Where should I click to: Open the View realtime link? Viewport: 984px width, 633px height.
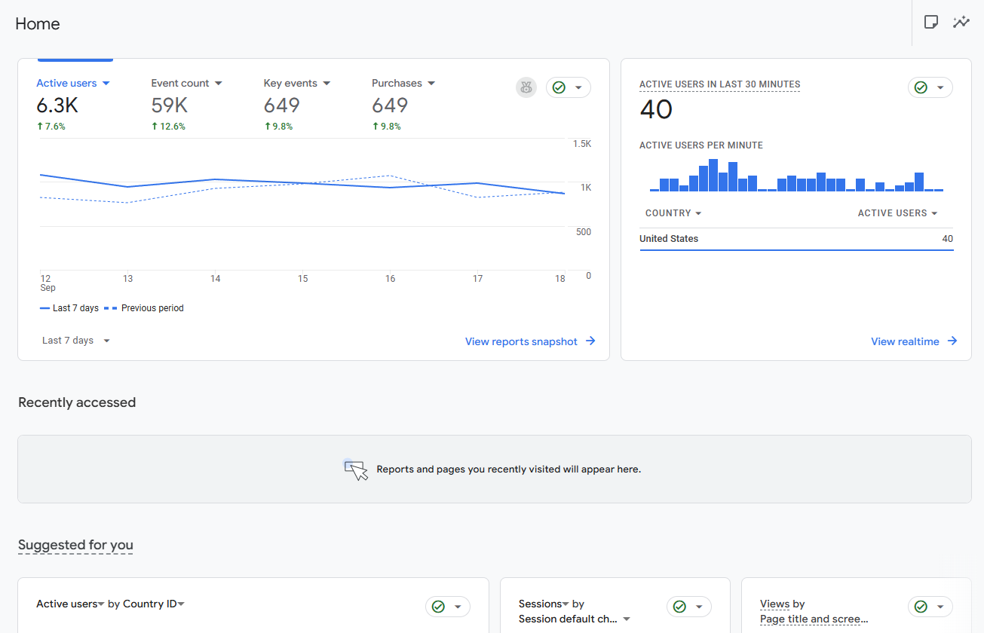point(905,341)
